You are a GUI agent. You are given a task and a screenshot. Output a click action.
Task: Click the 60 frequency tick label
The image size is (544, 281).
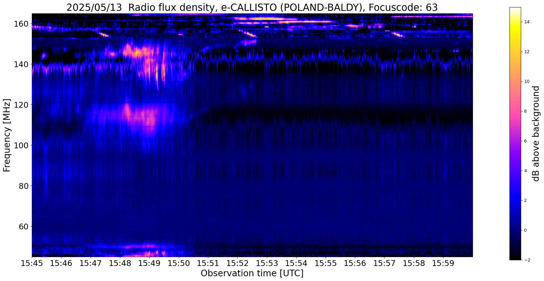coord(23,226)
